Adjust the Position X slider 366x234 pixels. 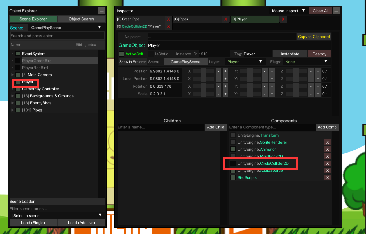[204, 71]
